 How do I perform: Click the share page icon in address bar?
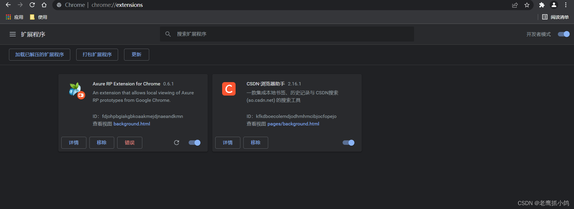[x=515, y=5]
